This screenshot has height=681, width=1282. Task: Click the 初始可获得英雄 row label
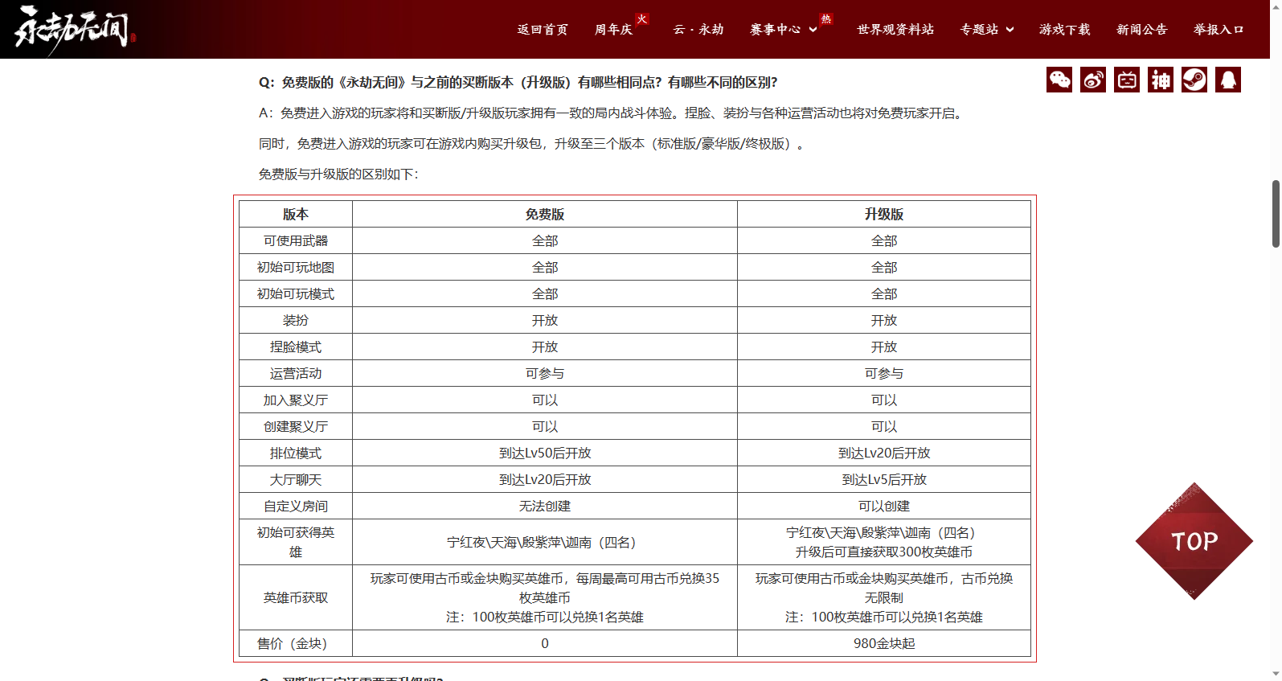tap(296, 542)
